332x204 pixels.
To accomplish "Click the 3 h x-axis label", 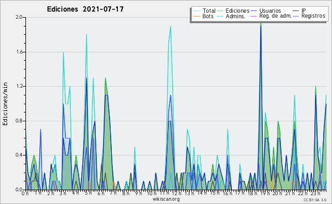I will tap(63, 194).
